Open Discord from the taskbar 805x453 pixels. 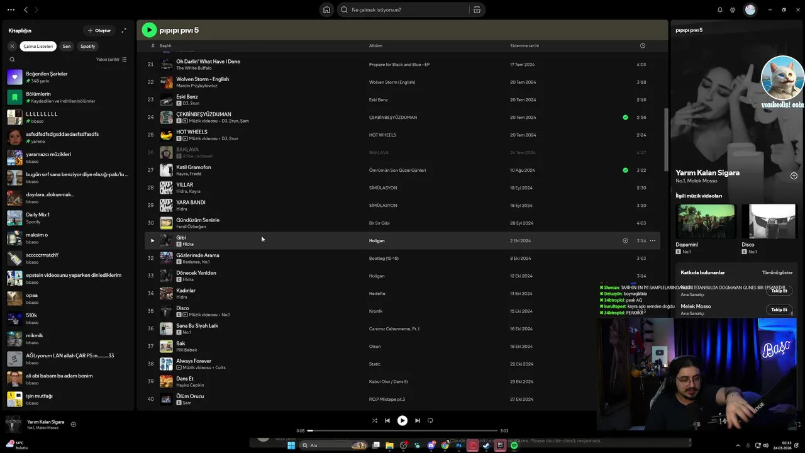pos(431,445)
